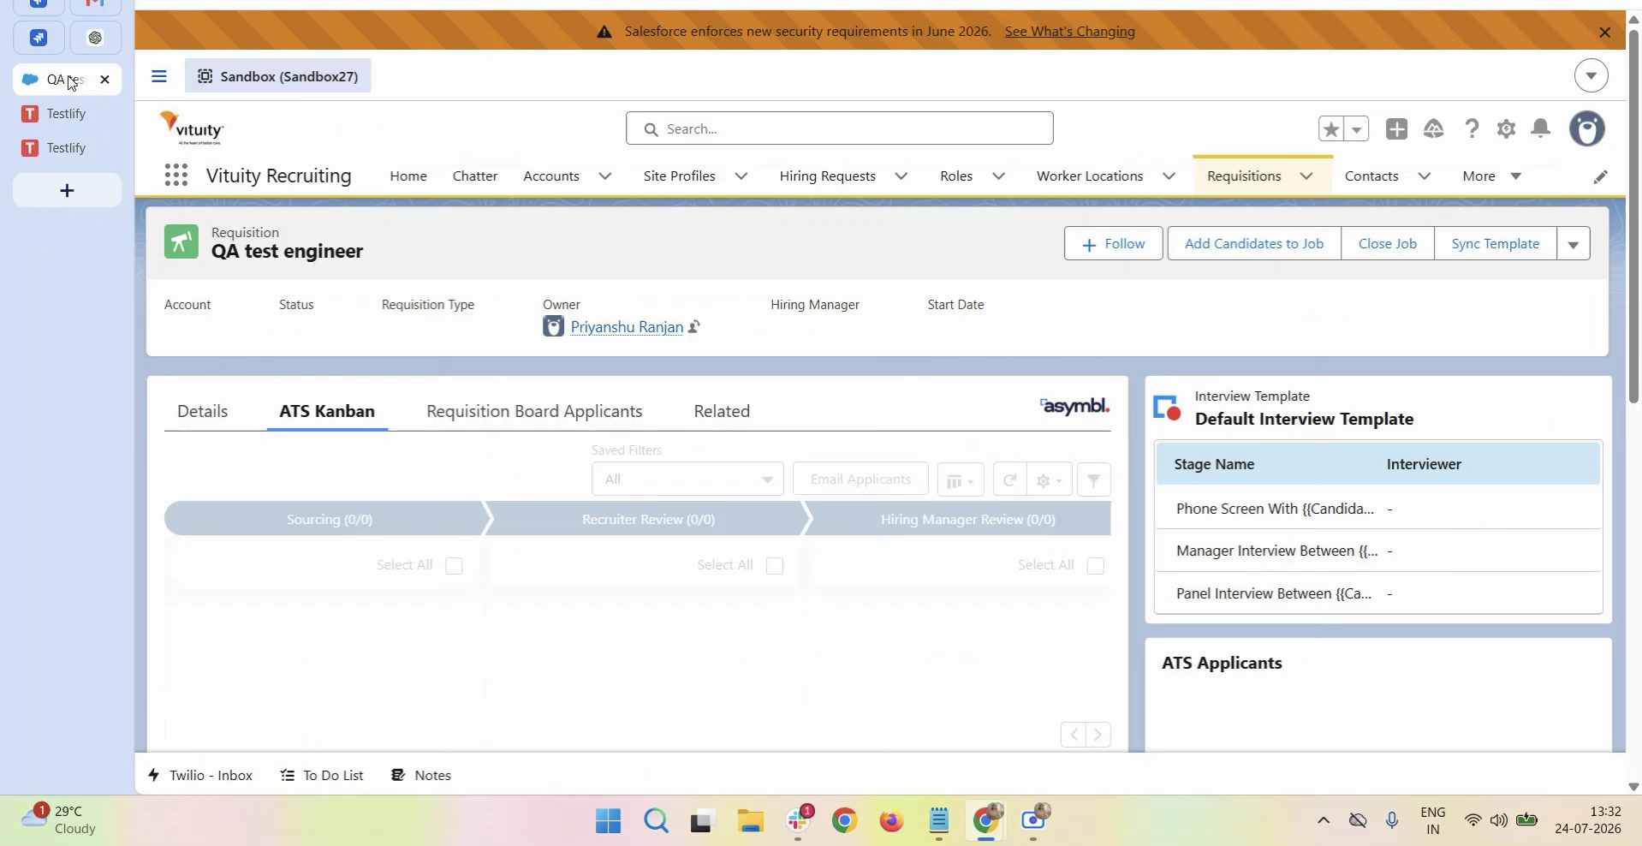Image resolution: width=1642 pixels, height=846 pixels.
Task: Click the Email Applicants button
Action: point(860,480)
